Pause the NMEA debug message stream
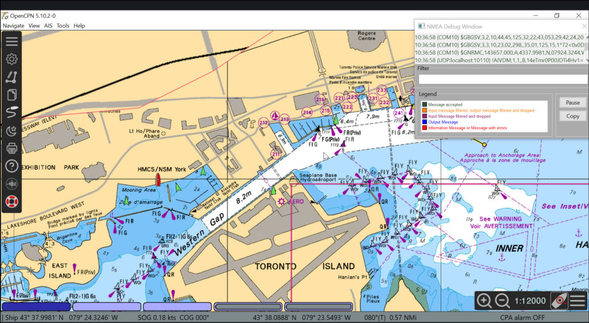 572,102
